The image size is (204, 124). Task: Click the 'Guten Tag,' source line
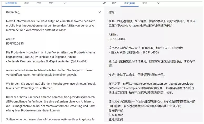click(x=13, y=12)
